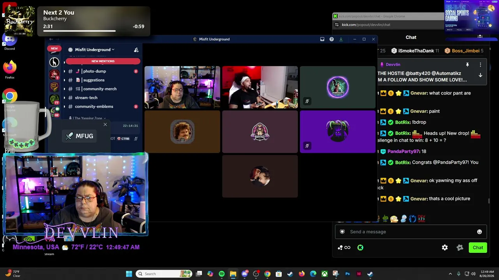
Task: Open the Discord desktop shortcut
Action: coord(10,42)
